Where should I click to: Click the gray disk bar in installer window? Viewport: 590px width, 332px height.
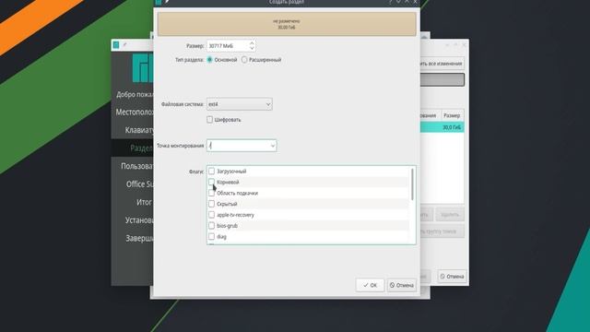(x=442, y=80)
